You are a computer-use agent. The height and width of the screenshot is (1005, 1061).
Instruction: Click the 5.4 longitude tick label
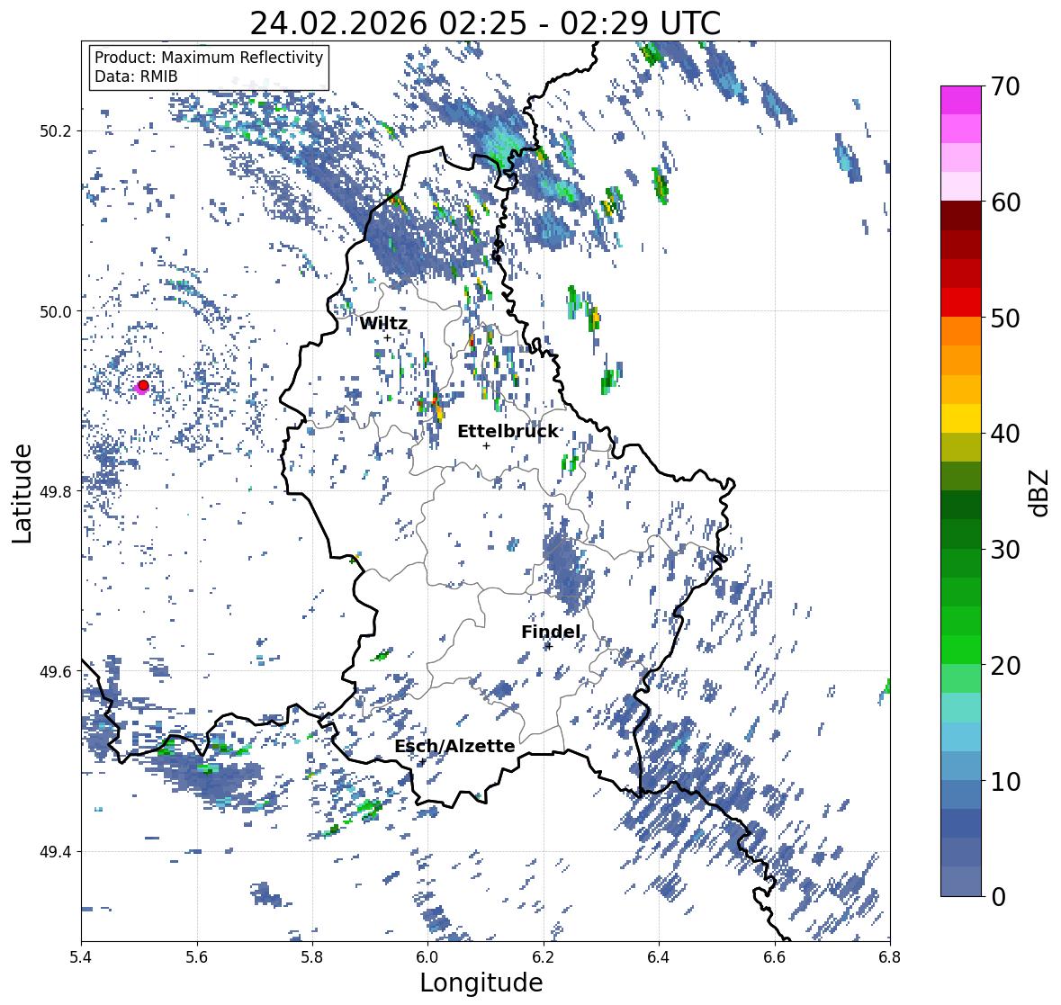pos(81,957)
